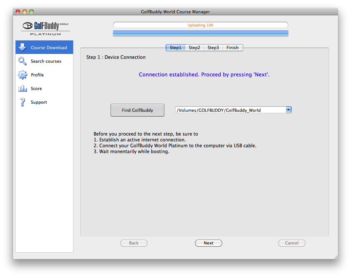Image resolution: width=351 pixels, height=277 pixels.
Task: Click the Connection established message text
Action: 204,74
